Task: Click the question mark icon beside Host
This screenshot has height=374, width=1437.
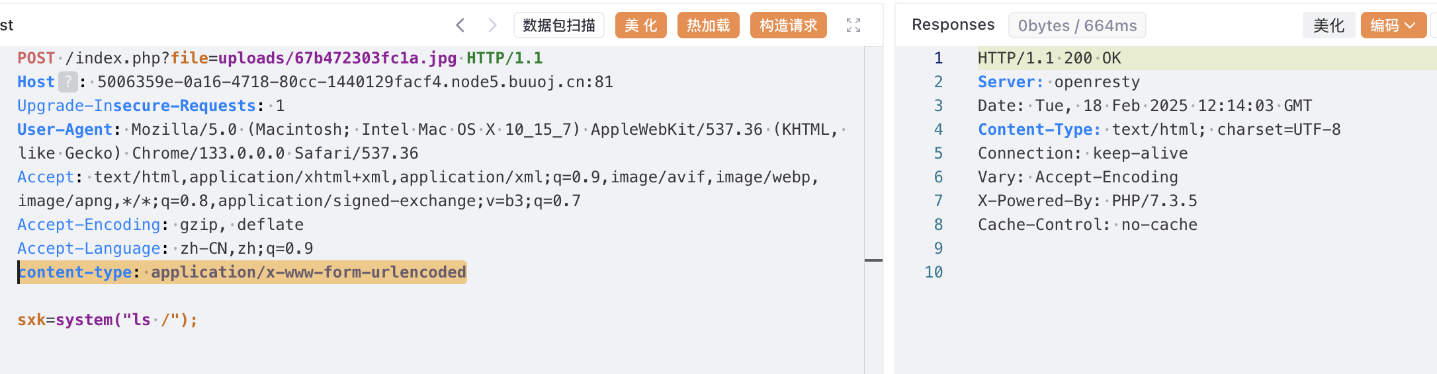Action: pos(67,82)
